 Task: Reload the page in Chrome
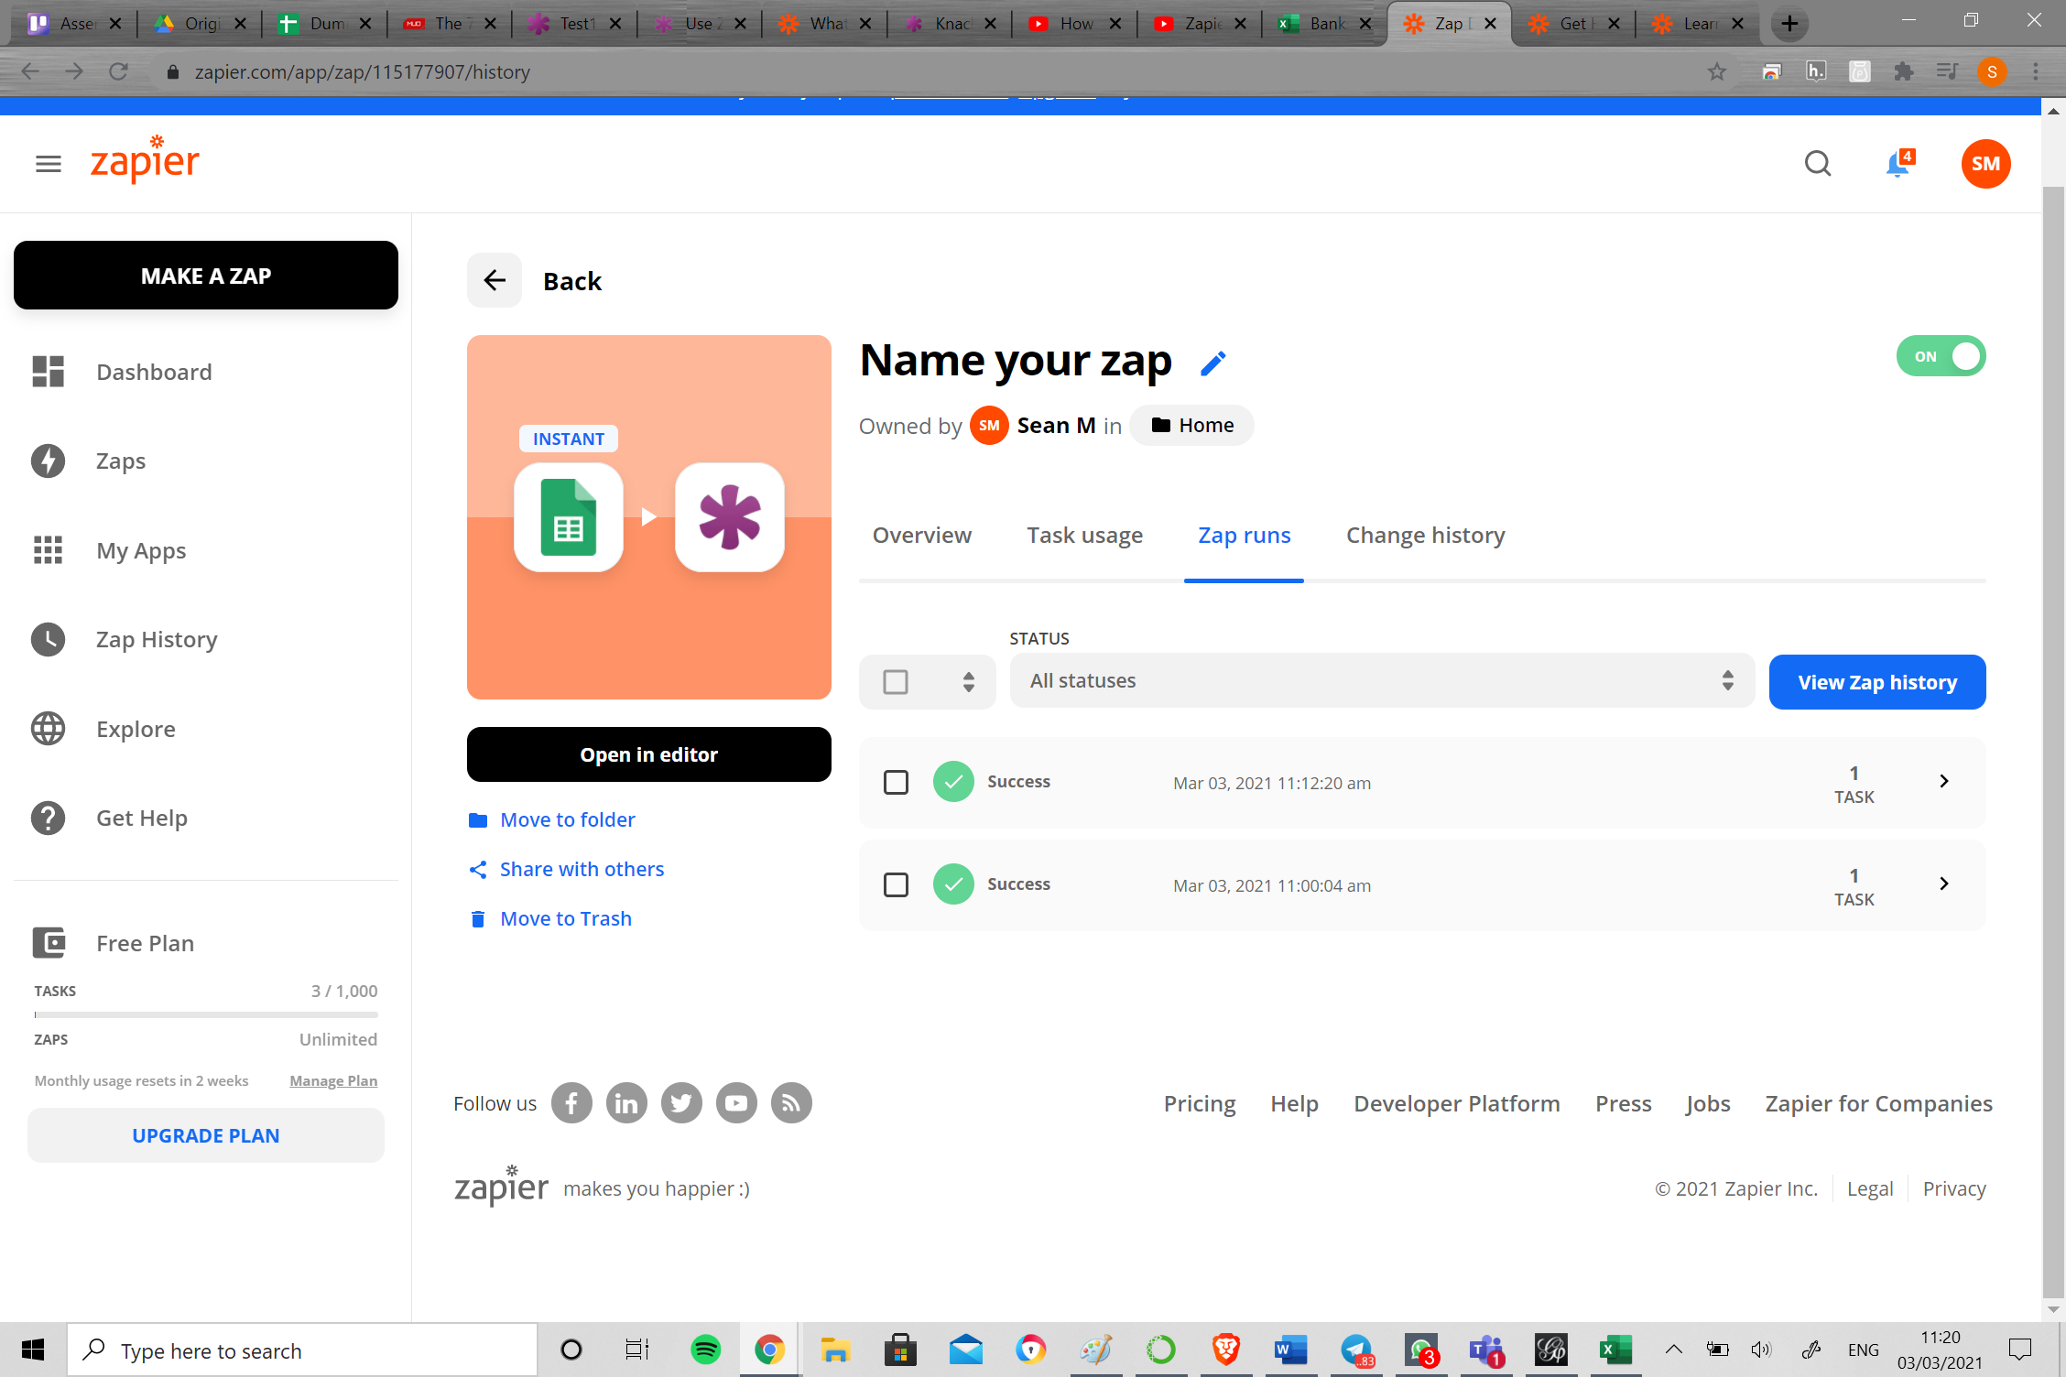[118, 71]
